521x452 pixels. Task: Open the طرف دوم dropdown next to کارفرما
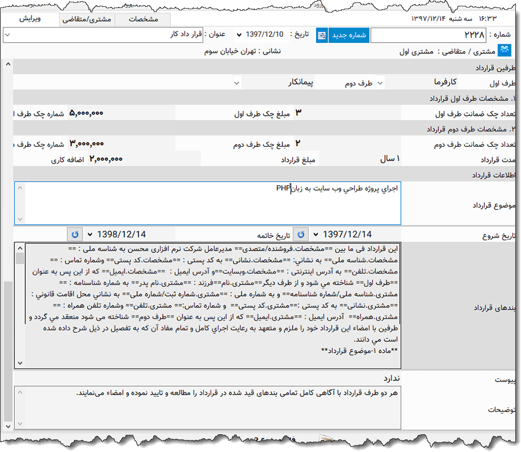(379, 83)
